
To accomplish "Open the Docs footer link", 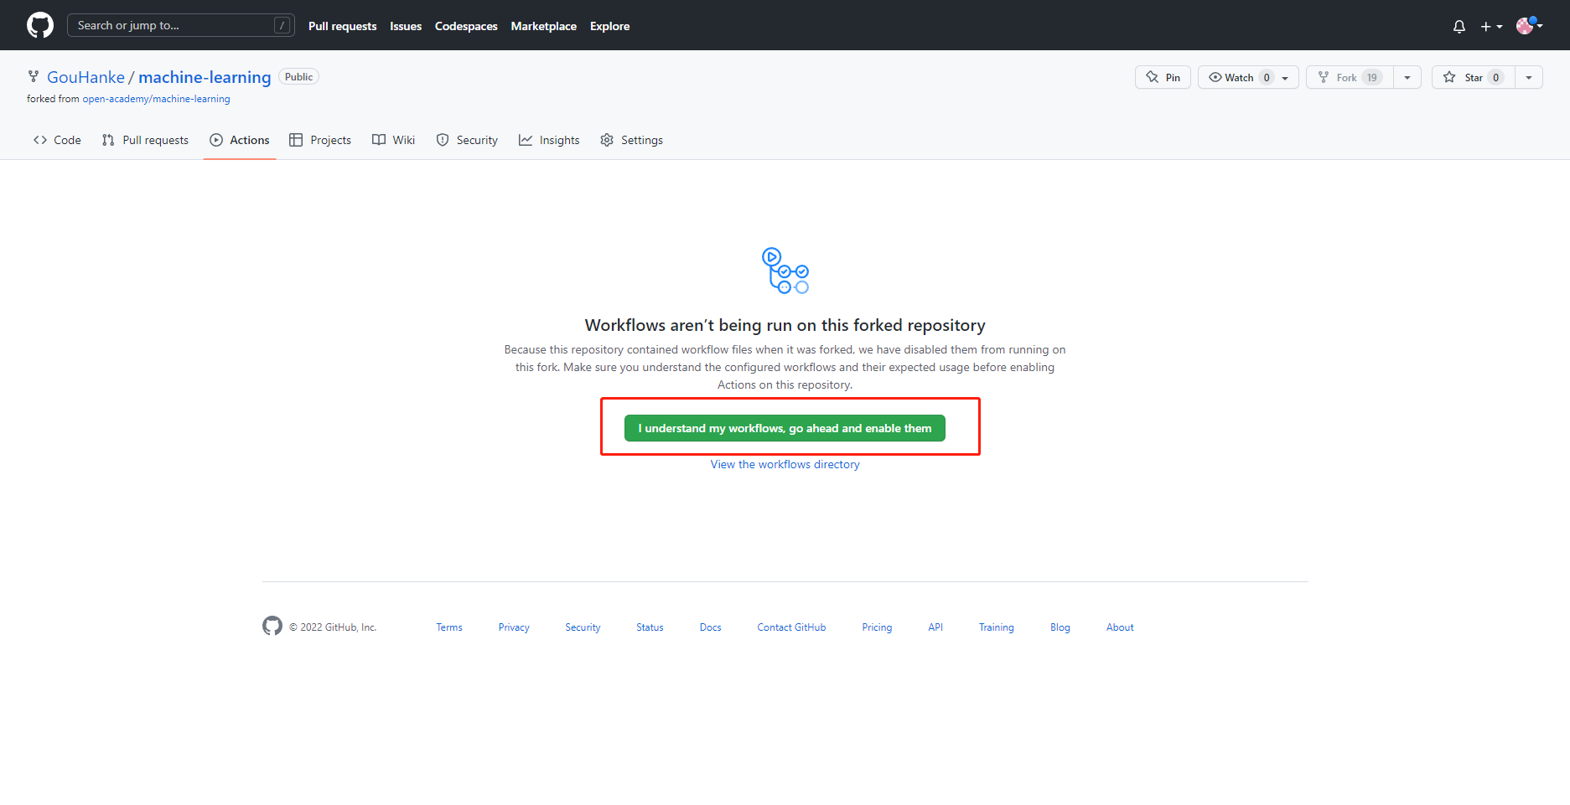I will pyautogui.click(x=711, y=627).
